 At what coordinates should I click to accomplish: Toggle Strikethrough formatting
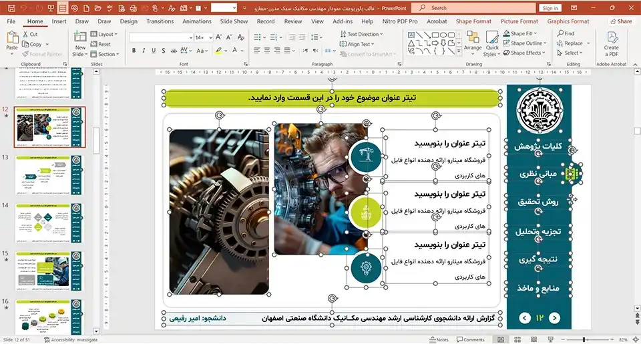point(174,51)
